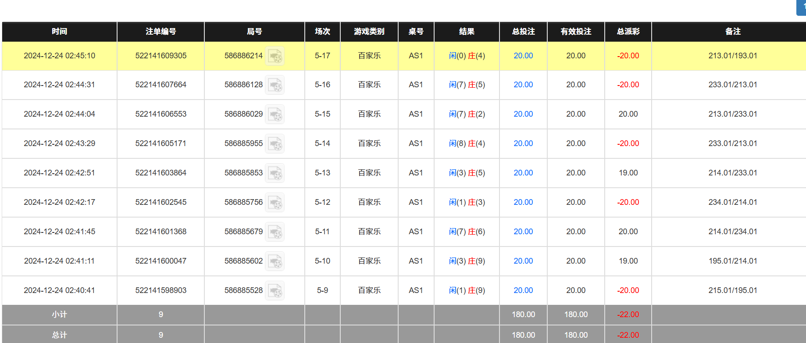The image size is (806, 343).
Task: Click the 注单编号 column header
Action: click(160, 32)
